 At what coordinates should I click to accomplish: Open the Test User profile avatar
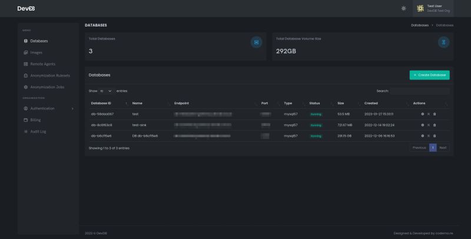[x=420, y=8]
